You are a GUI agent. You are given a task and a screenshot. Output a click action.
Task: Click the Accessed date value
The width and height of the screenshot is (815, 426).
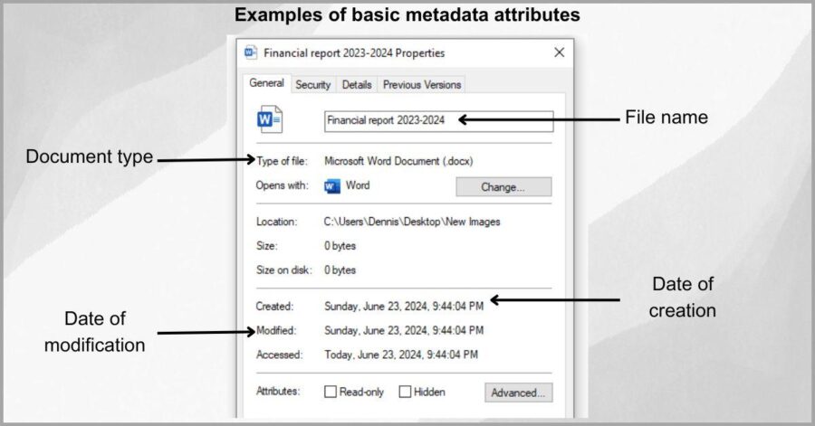click(400, 355)
